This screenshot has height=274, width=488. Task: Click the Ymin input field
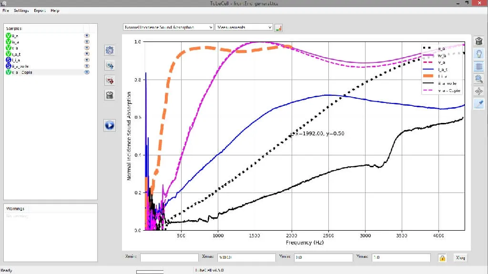tap(324, 257)
